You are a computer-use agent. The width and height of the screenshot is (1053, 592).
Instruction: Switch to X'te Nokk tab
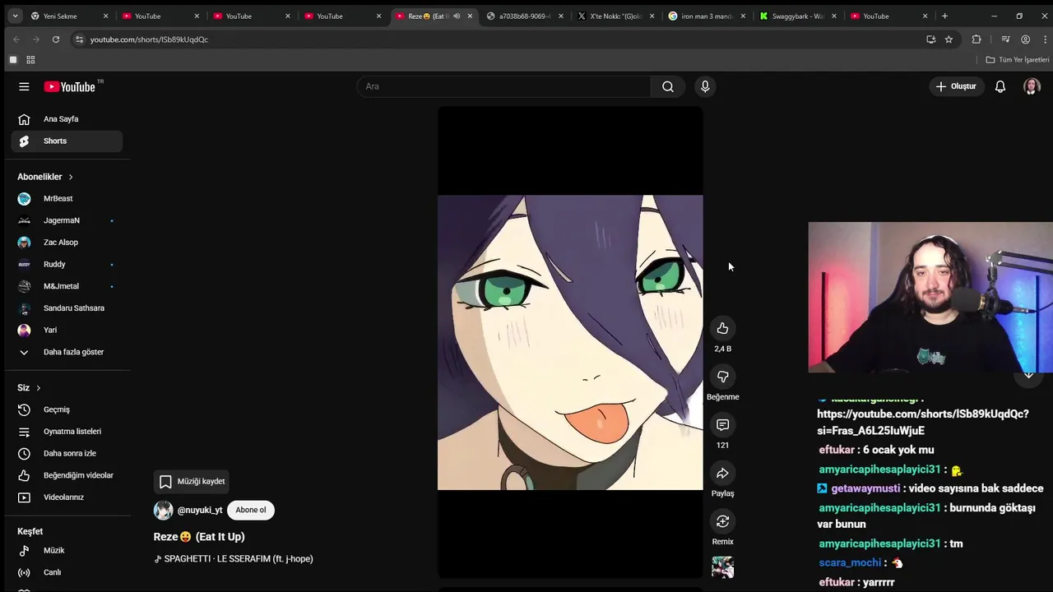pos(615,16)
